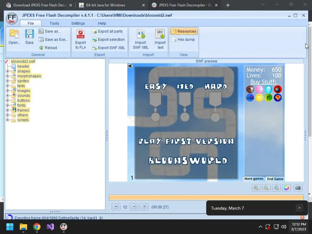Click the orange playback progress bar
Image resolution: width=312 pixels, height=234 pixels.
[206, 197]
